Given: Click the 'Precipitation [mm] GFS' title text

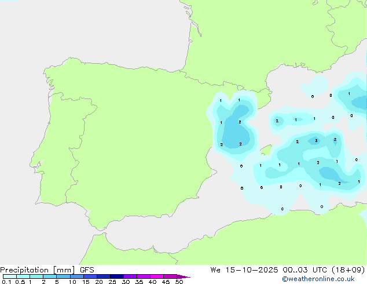Looking at the screenshot, I should coord(47,270).
